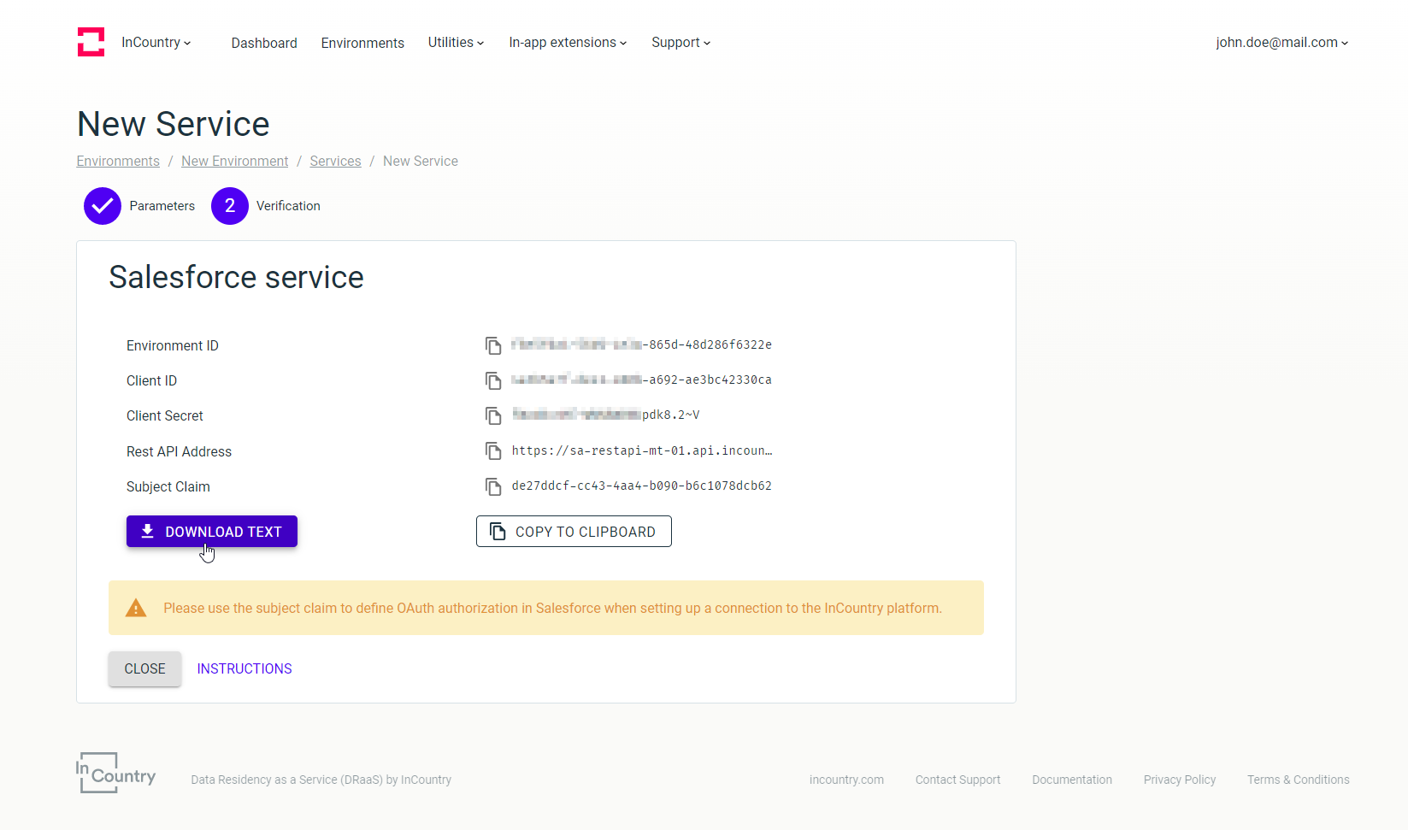Click the Copy to Clipboard button
Image resolution: width=1408 pixels, height=830 pixels.
(574, 532)
